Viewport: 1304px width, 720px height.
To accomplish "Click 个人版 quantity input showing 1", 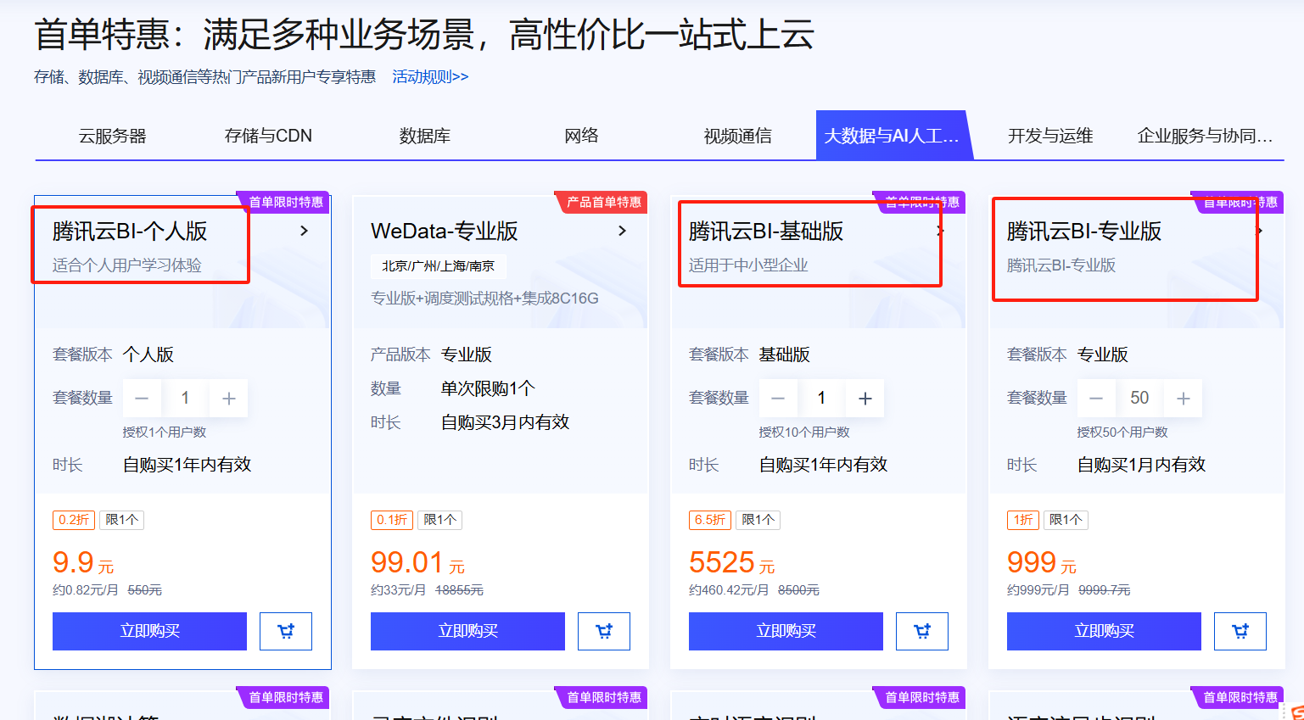I will (185, 399).
